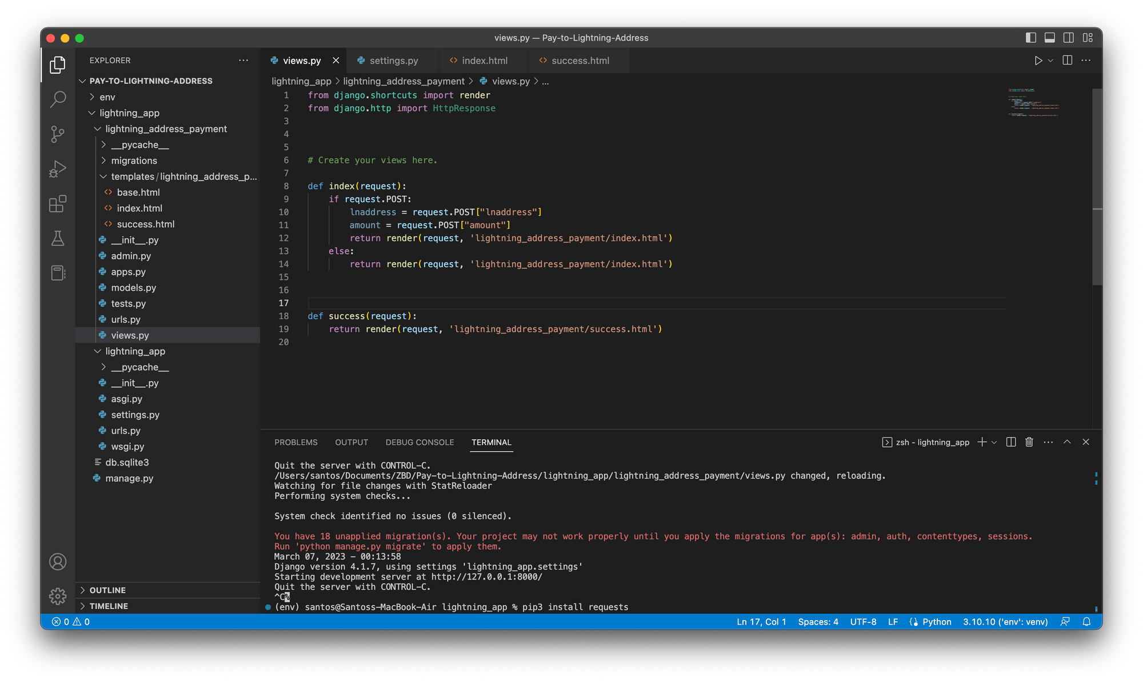Select interpreter 3.10.10 ('env': venv)
1143x683 pixels.
1005,622
